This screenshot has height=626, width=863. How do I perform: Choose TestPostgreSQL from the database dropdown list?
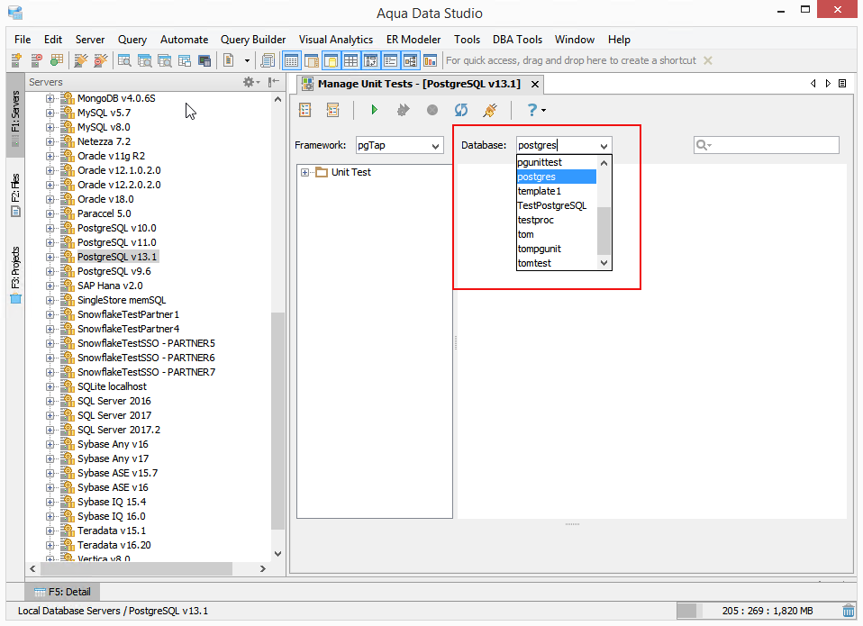coord(552,205)
